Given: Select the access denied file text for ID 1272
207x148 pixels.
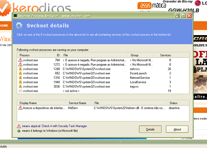Looking at the screenshot, I should pos(94,64).
